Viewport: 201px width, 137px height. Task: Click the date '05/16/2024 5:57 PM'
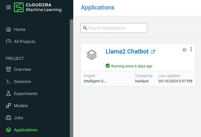(175, 81)
